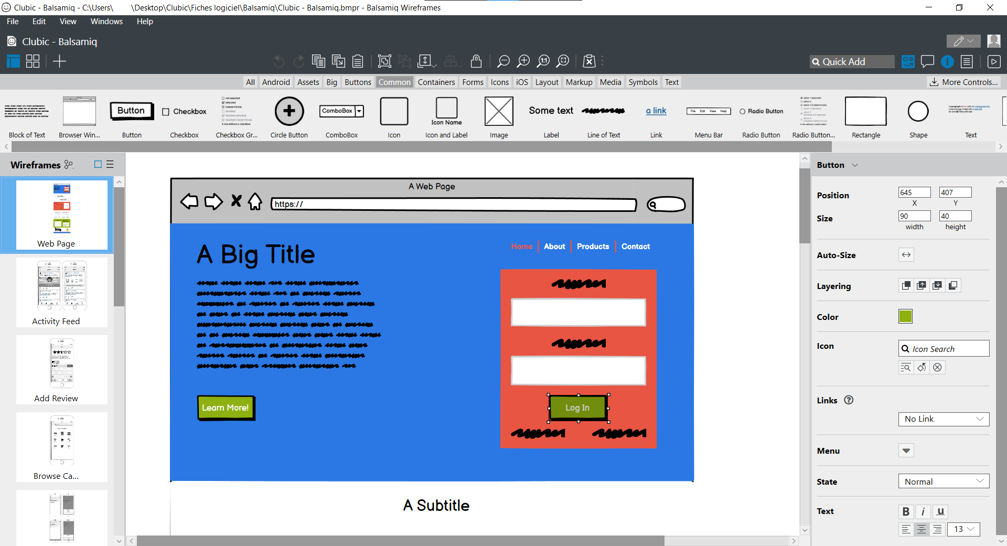This screenshot has width=1007, height=546.
Task: Group the selected controls
Action: 384,61
